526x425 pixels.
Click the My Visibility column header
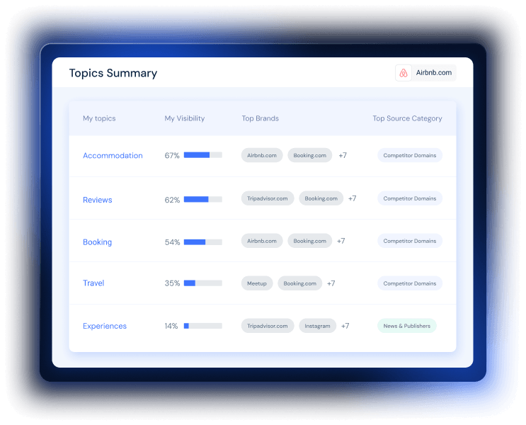tap(185, 118)
